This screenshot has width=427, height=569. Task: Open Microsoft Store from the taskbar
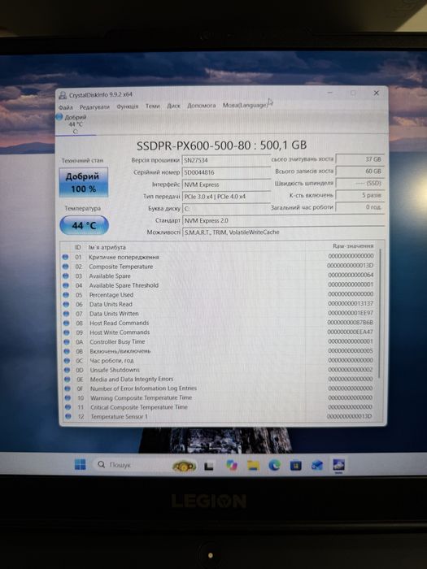[295, 465]
